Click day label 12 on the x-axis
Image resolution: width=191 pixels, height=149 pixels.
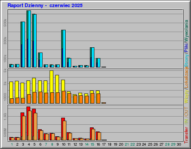click(x=75, y=145)
